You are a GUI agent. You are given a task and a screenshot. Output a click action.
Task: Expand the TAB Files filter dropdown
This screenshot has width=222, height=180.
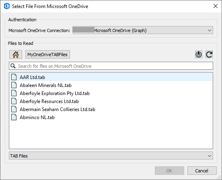point(111,156)
